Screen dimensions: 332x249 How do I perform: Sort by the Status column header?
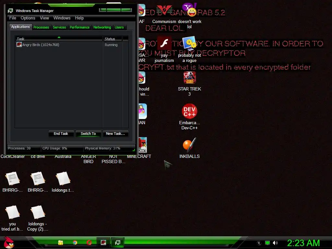113,39
